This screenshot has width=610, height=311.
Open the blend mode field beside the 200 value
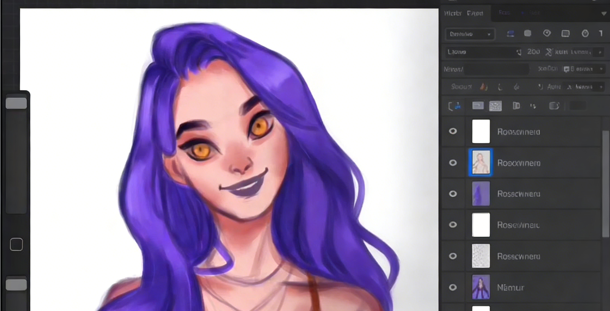coord(480,52)
